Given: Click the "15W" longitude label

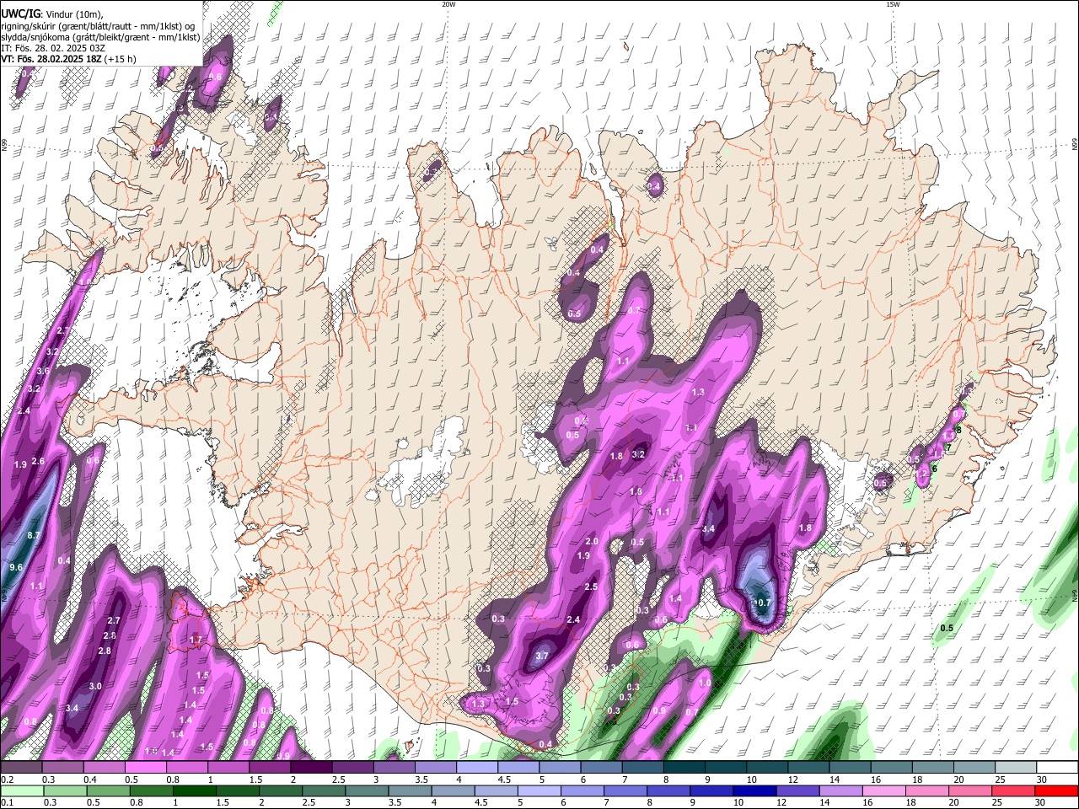Looking at the screenshot, I should coord(893,4).
